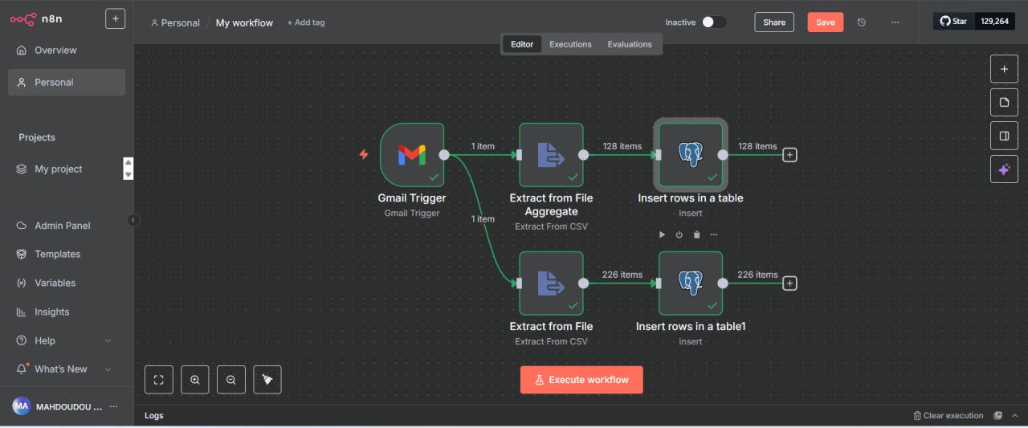Click the 226 items label between nodes

tap(622, 275)
